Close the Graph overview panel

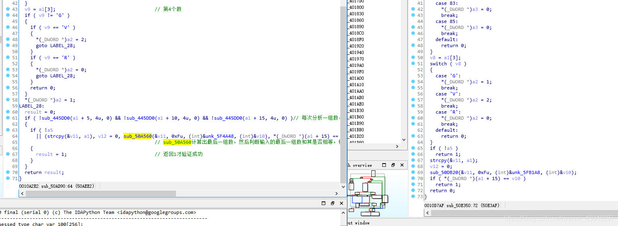(402, 165)
